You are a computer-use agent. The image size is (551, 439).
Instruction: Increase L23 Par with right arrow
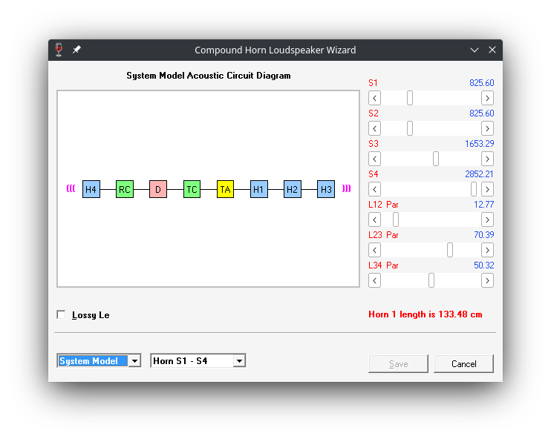[x=487, y=250]
